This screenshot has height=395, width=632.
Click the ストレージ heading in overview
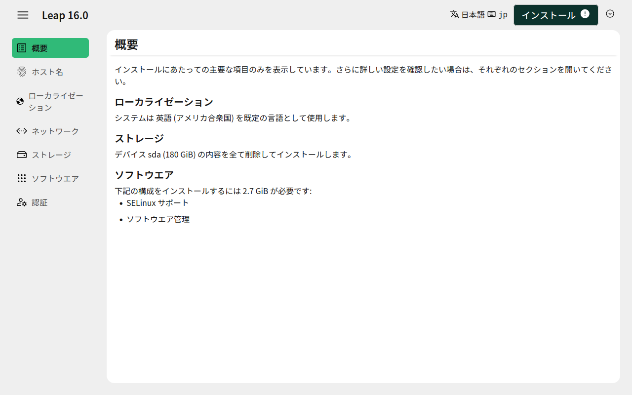coord(139,138)
